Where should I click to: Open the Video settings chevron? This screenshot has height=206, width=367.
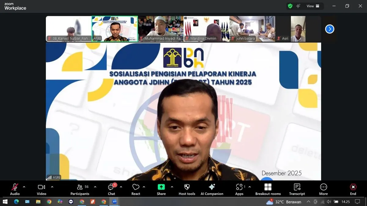click(x=52, y=187)
